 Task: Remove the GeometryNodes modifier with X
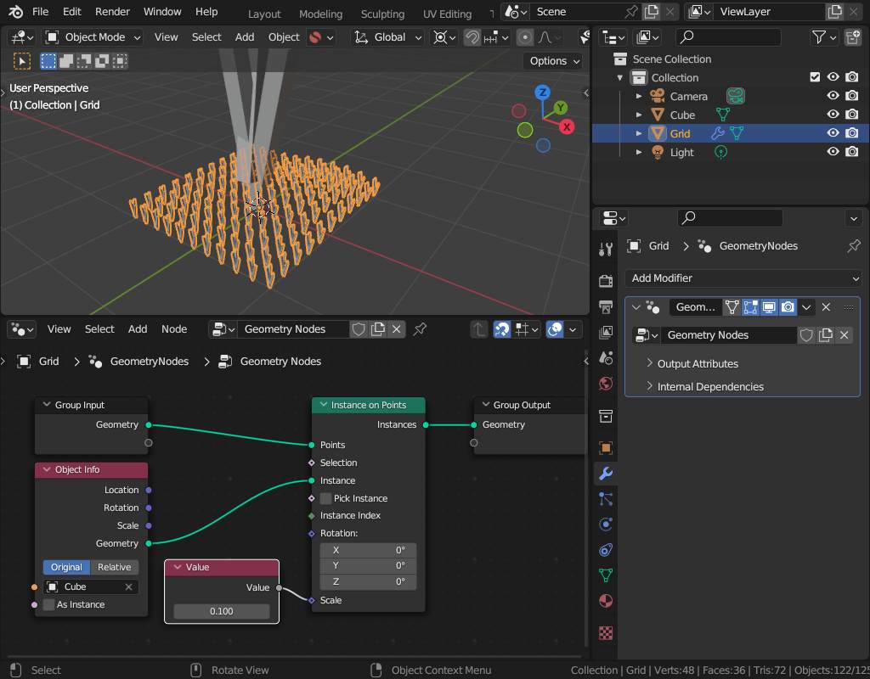[x=826, y=307]
